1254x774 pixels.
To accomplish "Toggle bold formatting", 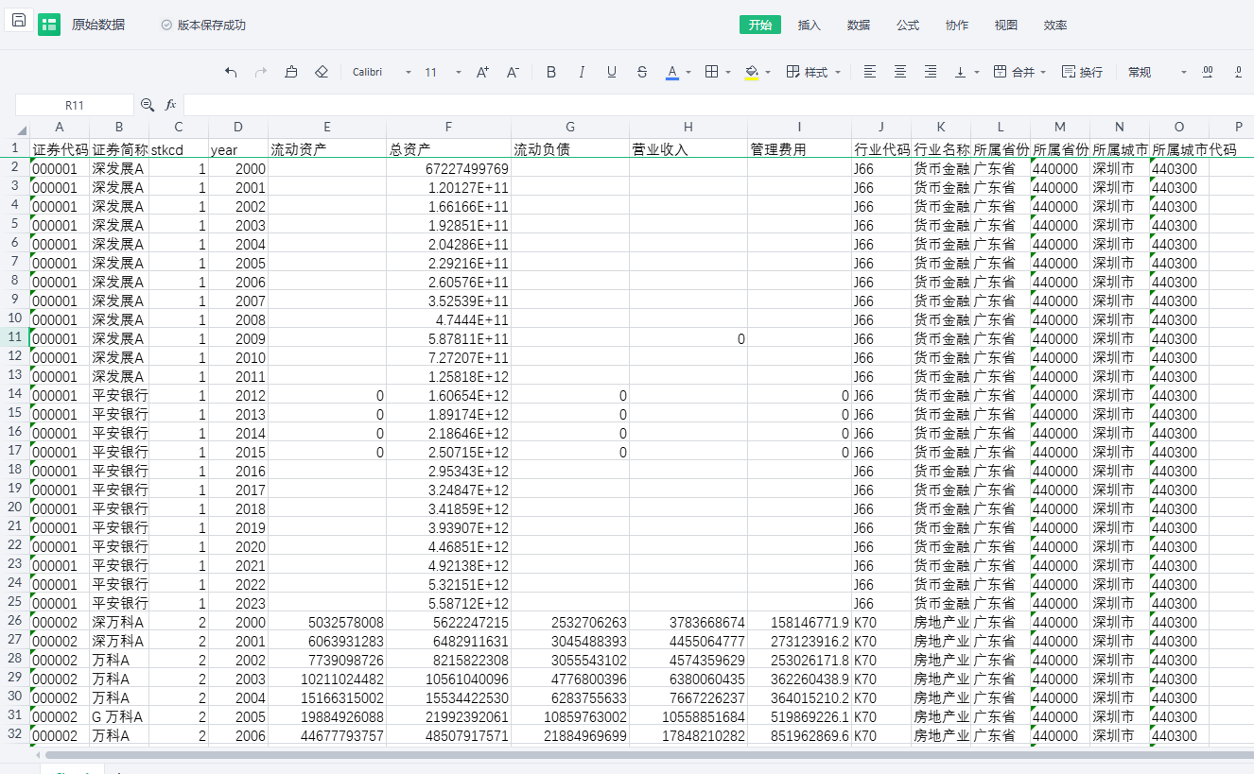I will pos(551,72).
